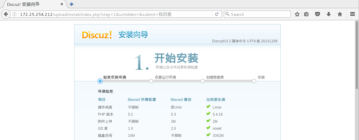Open the downloads arrow icon
The height and width of the screenshot is (140, 359).
click(329, 14)
